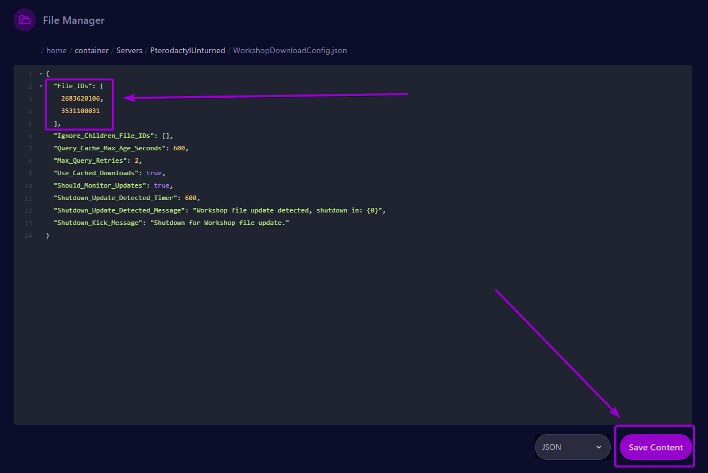This screenshot has width=708, height=473.
Task: Click the WorkshopDownloadConfig.json breadcrumb
Action: pyautogui.click(x=290, y=50)
